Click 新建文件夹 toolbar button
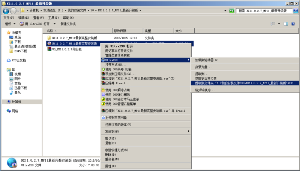The height and width of the screenshot is (171, 300). [68, 24]
